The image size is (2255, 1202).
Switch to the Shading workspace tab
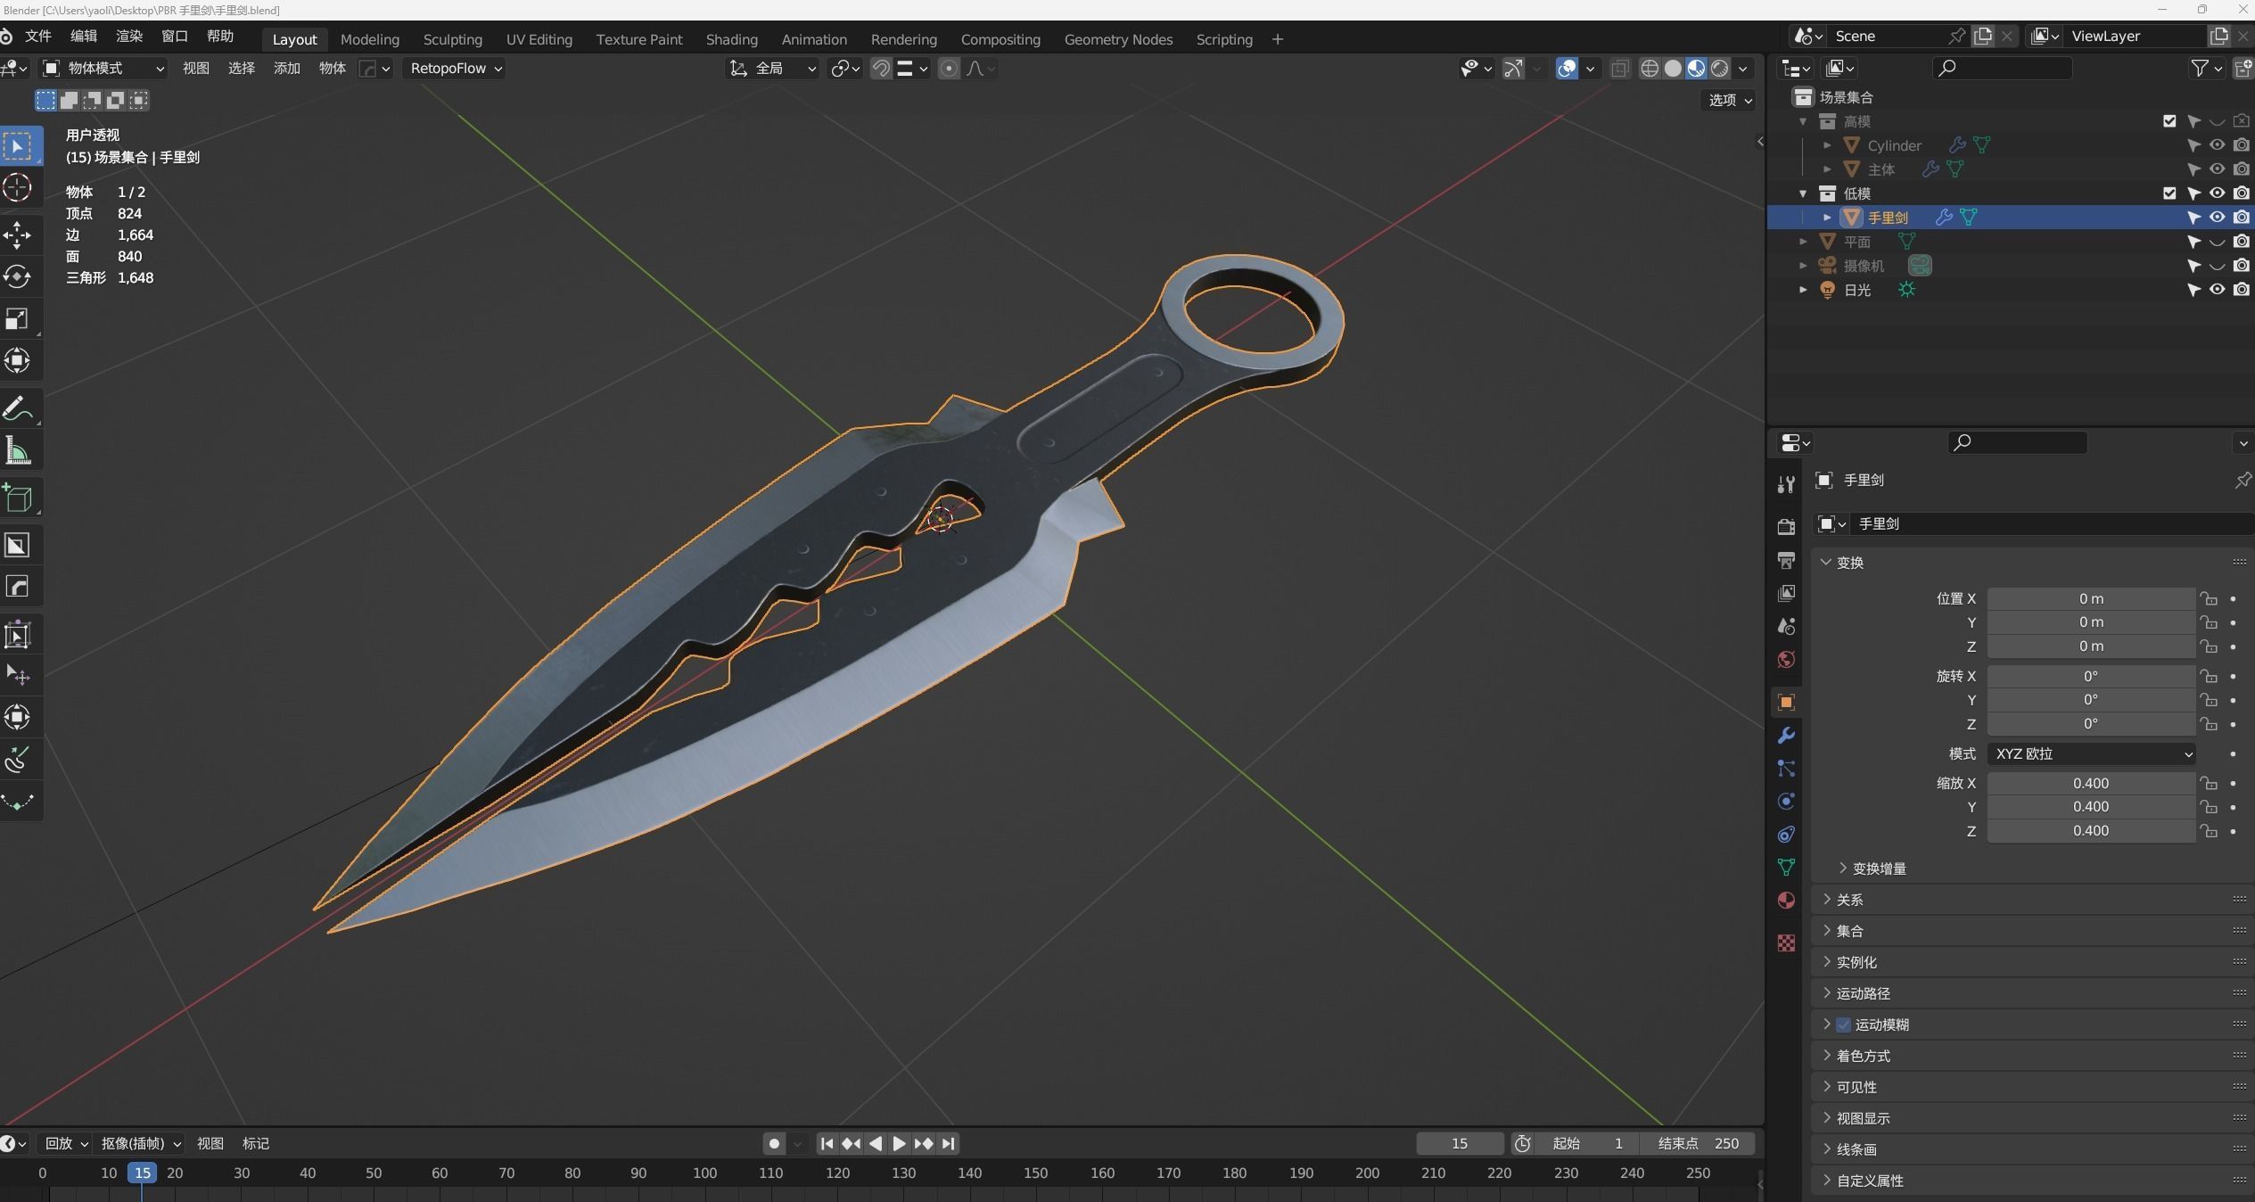point(730,39)
